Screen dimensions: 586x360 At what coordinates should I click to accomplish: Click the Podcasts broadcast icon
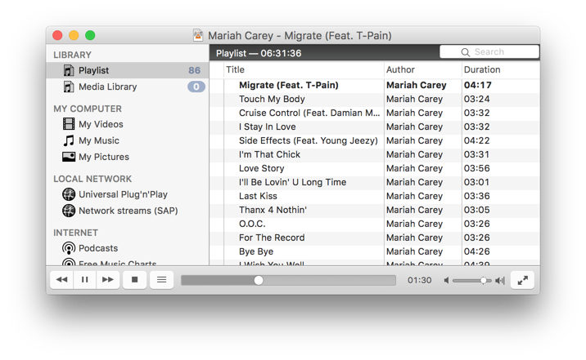(x=69, y=248)
